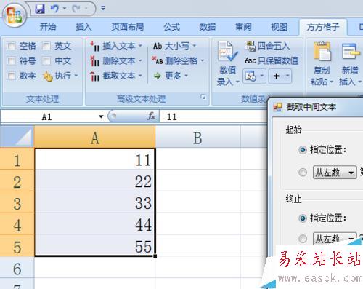Screen dimensions: 363x289
Task: Click the 复制粘贴 clipboard icon
Action: pyautogui.click(x=322, y=52)
